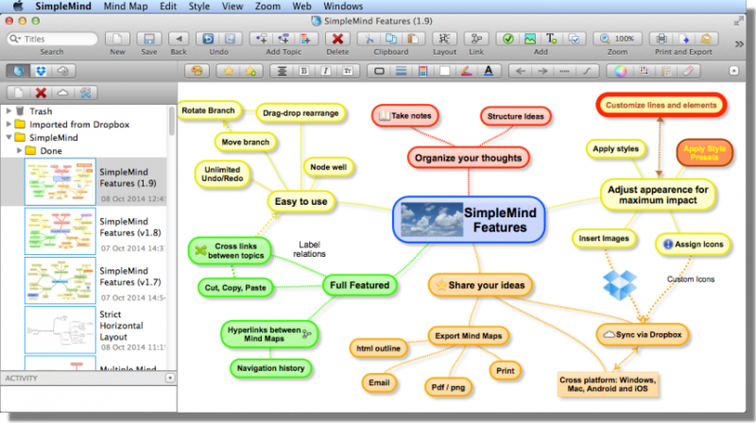The width and height of the screenshot is (756, 423).
Task: Add a child topic (first Add Topic icon)
Action: (261, 39)
